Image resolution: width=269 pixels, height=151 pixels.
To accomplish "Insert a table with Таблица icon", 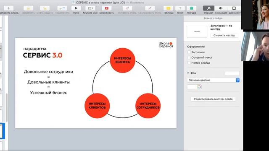I will (x=168, y=8).
